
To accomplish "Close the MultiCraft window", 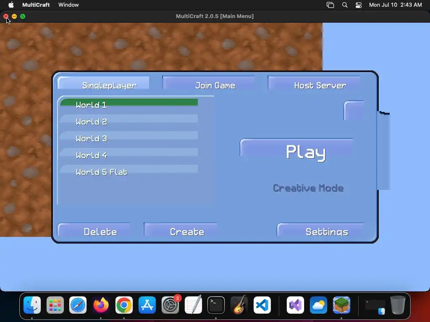I will (6, 16).
